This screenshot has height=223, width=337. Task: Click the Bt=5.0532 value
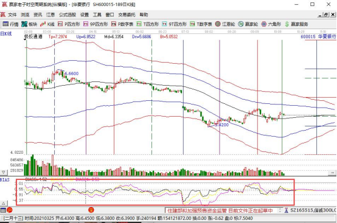(x=169, y=36)
